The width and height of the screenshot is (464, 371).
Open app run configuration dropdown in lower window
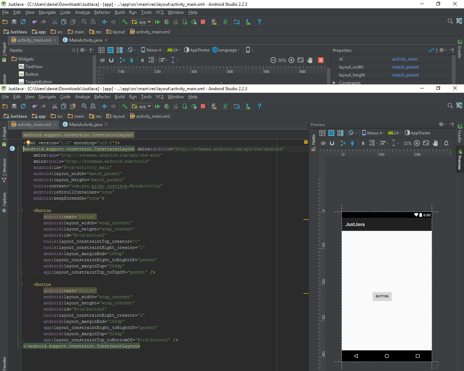(141, 106)
